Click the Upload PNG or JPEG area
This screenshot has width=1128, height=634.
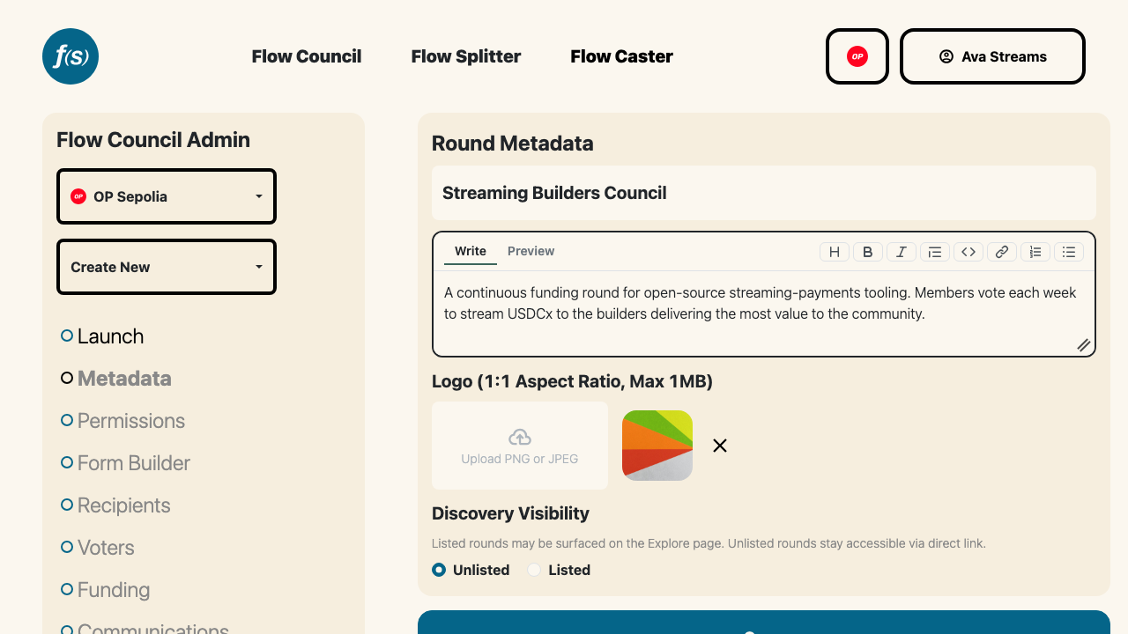pos(520,446)
